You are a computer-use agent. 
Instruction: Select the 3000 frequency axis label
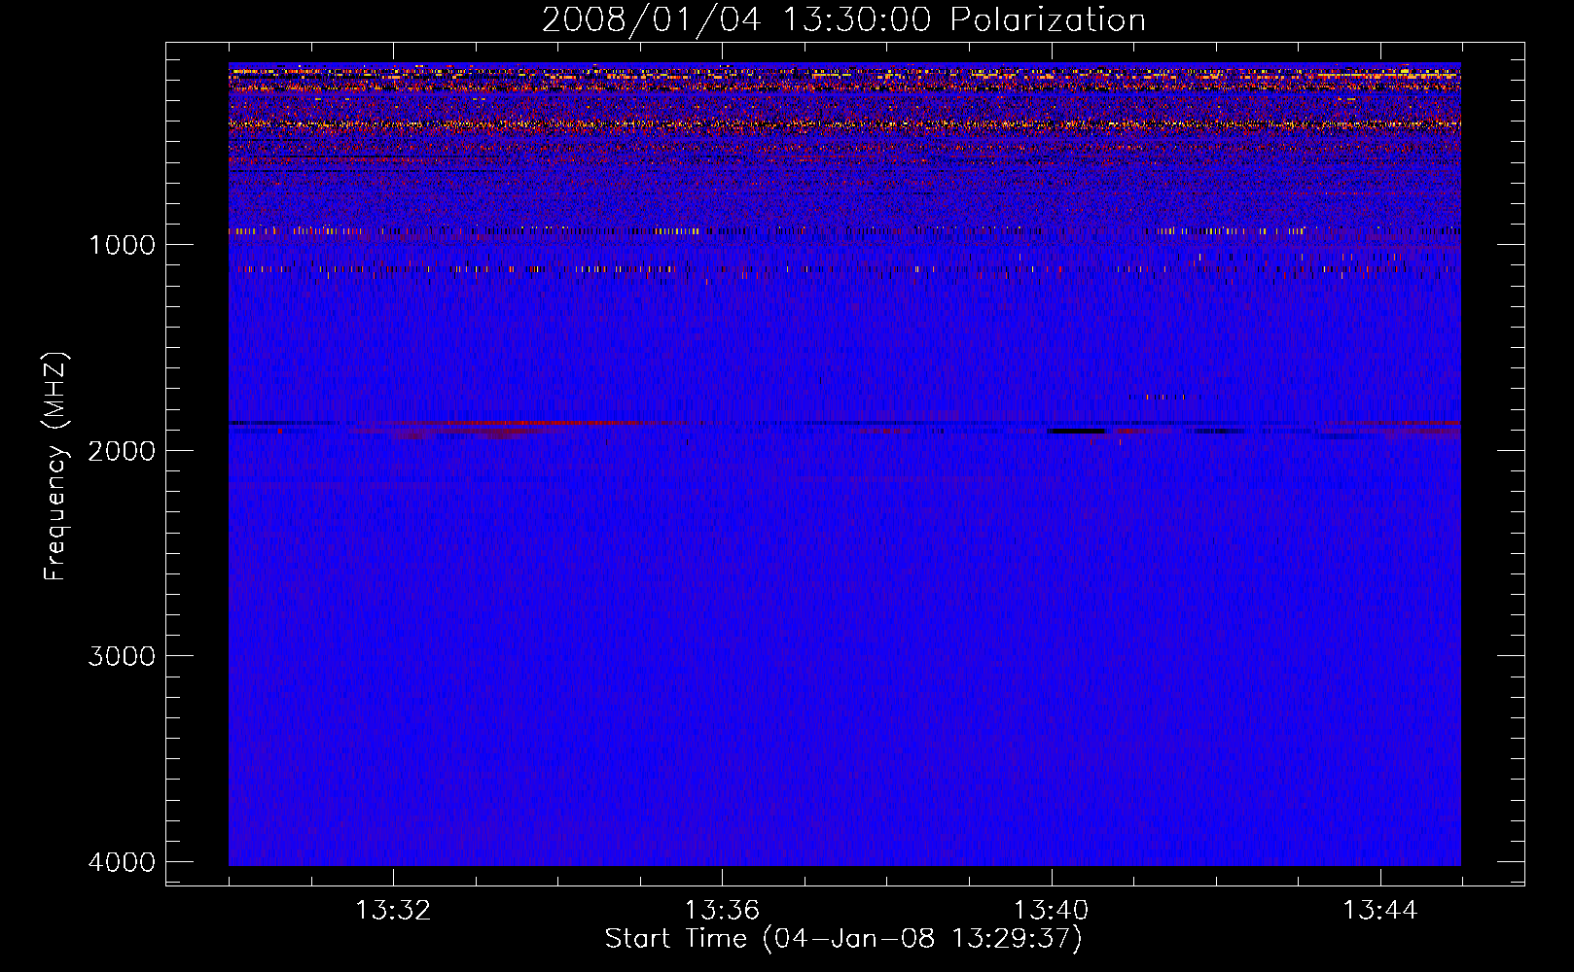click(x=122, y=656)
